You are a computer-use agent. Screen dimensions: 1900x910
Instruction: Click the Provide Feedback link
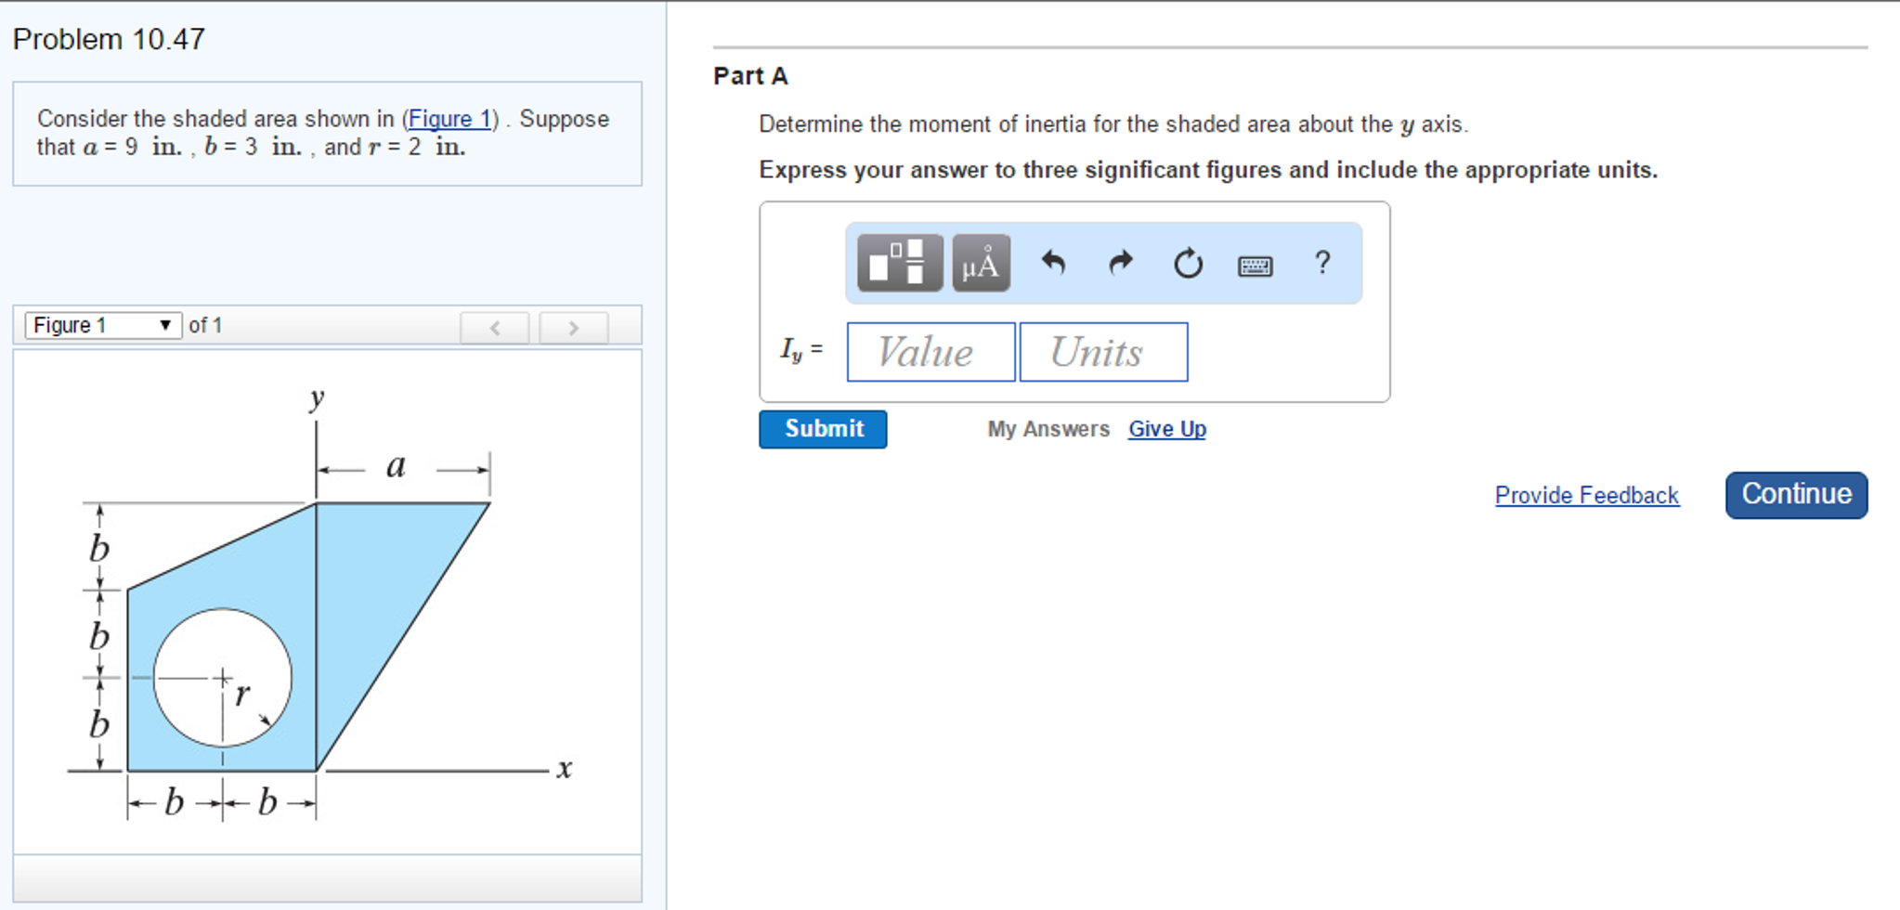(x=1586, y=495)
